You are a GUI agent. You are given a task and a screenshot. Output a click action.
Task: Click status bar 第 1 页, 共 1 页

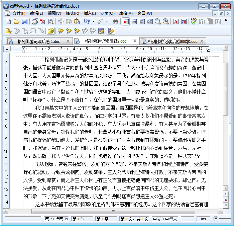coord(134,219)
